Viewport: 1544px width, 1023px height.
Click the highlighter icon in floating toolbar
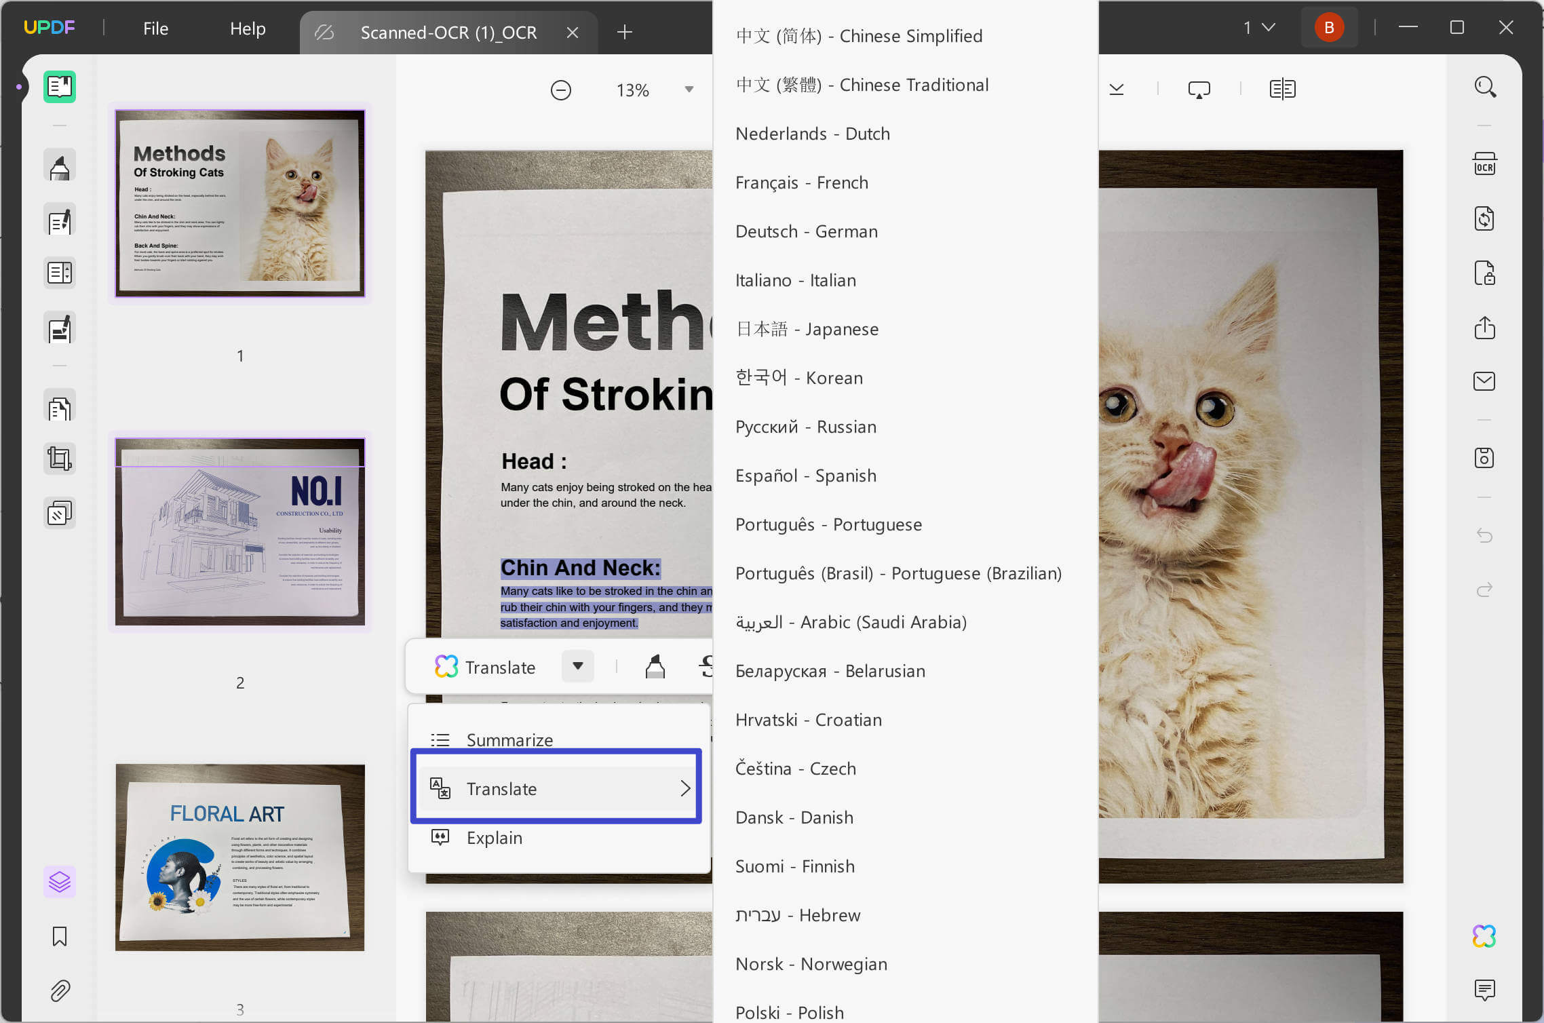click(x=655, y=667)
